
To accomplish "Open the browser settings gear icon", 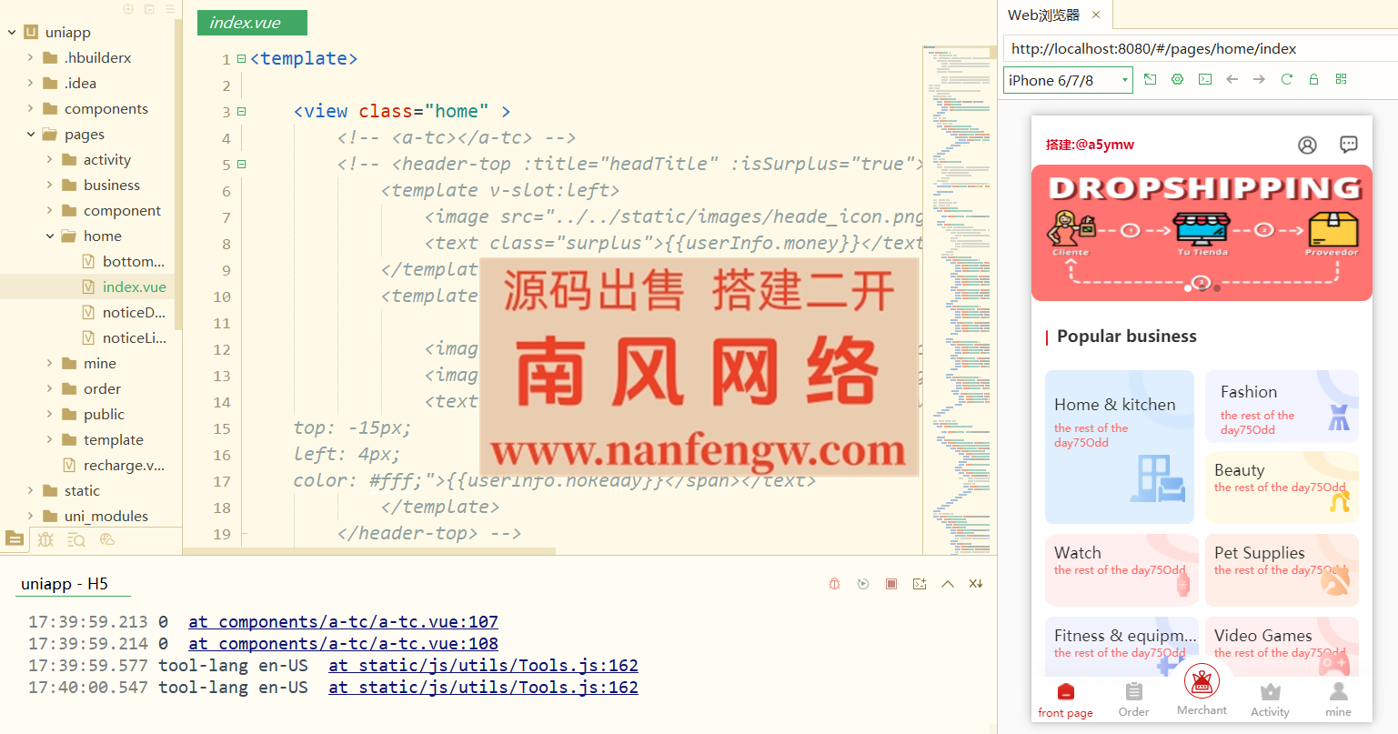I will coord(1177,79).
